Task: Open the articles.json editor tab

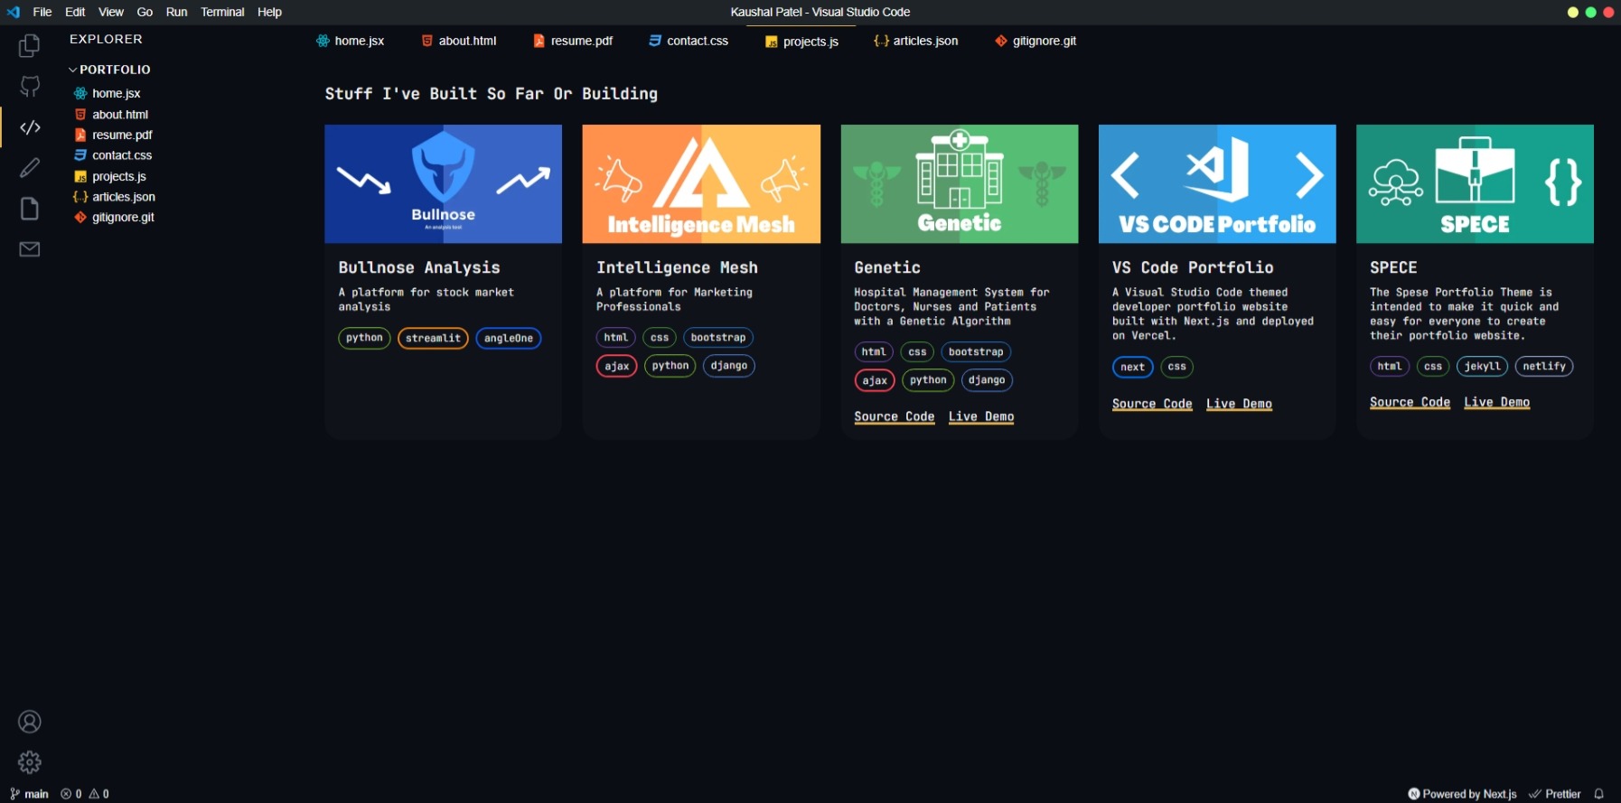Action: click(x=916, y=41)
